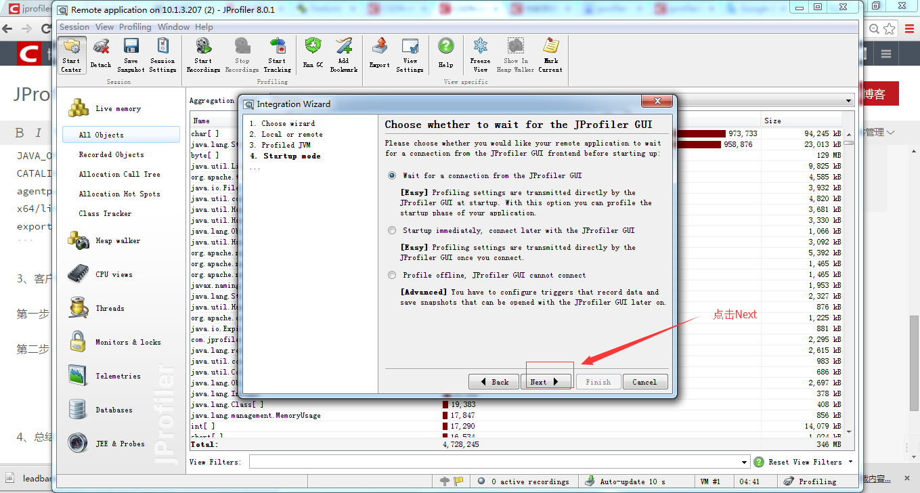The image size is (920, 493).
Task: Select Recorded Objects view
Action: (x=111, y=154)
